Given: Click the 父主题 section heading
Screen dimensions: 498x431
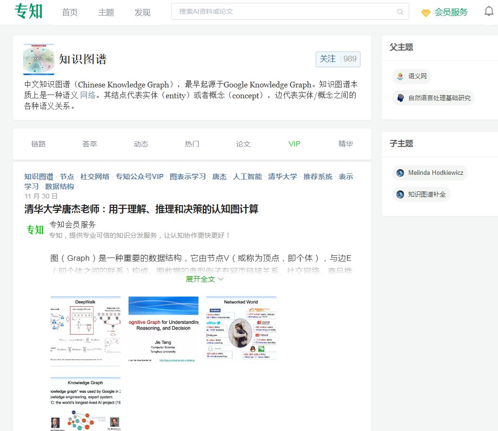Looking at the screenshot, I should (401, 47).
